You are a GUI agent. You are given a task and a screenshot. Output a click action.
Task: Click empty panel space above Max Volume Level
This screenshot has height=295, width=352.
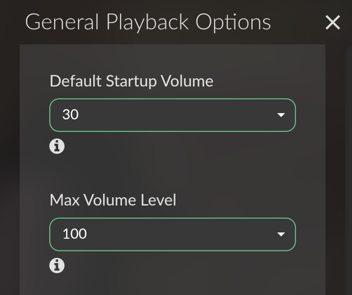(x=172, y=173)
